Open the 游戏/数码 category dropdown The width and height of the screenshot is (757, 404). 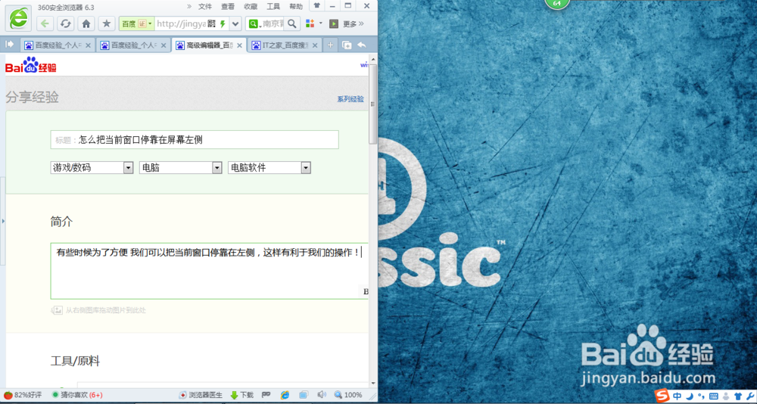coord(92,167)
